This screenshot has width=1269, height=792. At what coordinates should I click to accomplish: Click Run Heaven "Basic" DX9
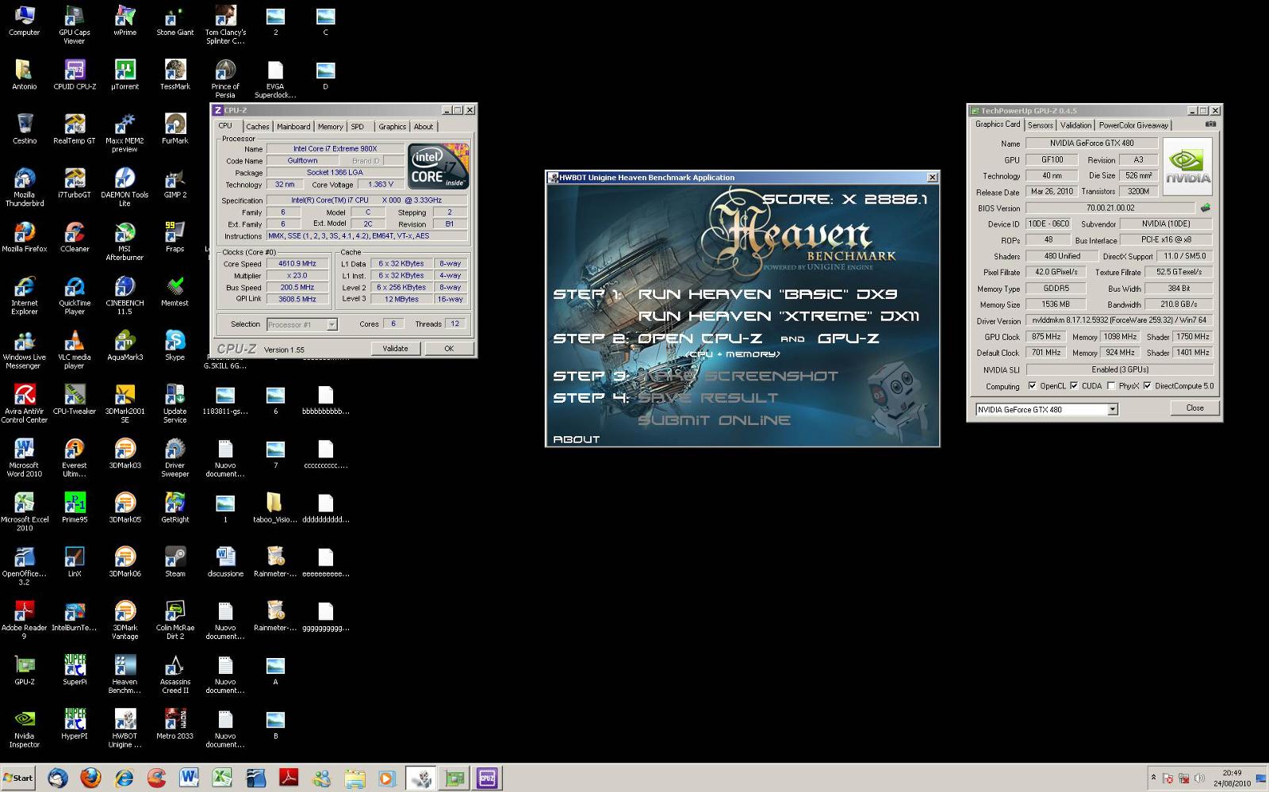coord(767,294)
